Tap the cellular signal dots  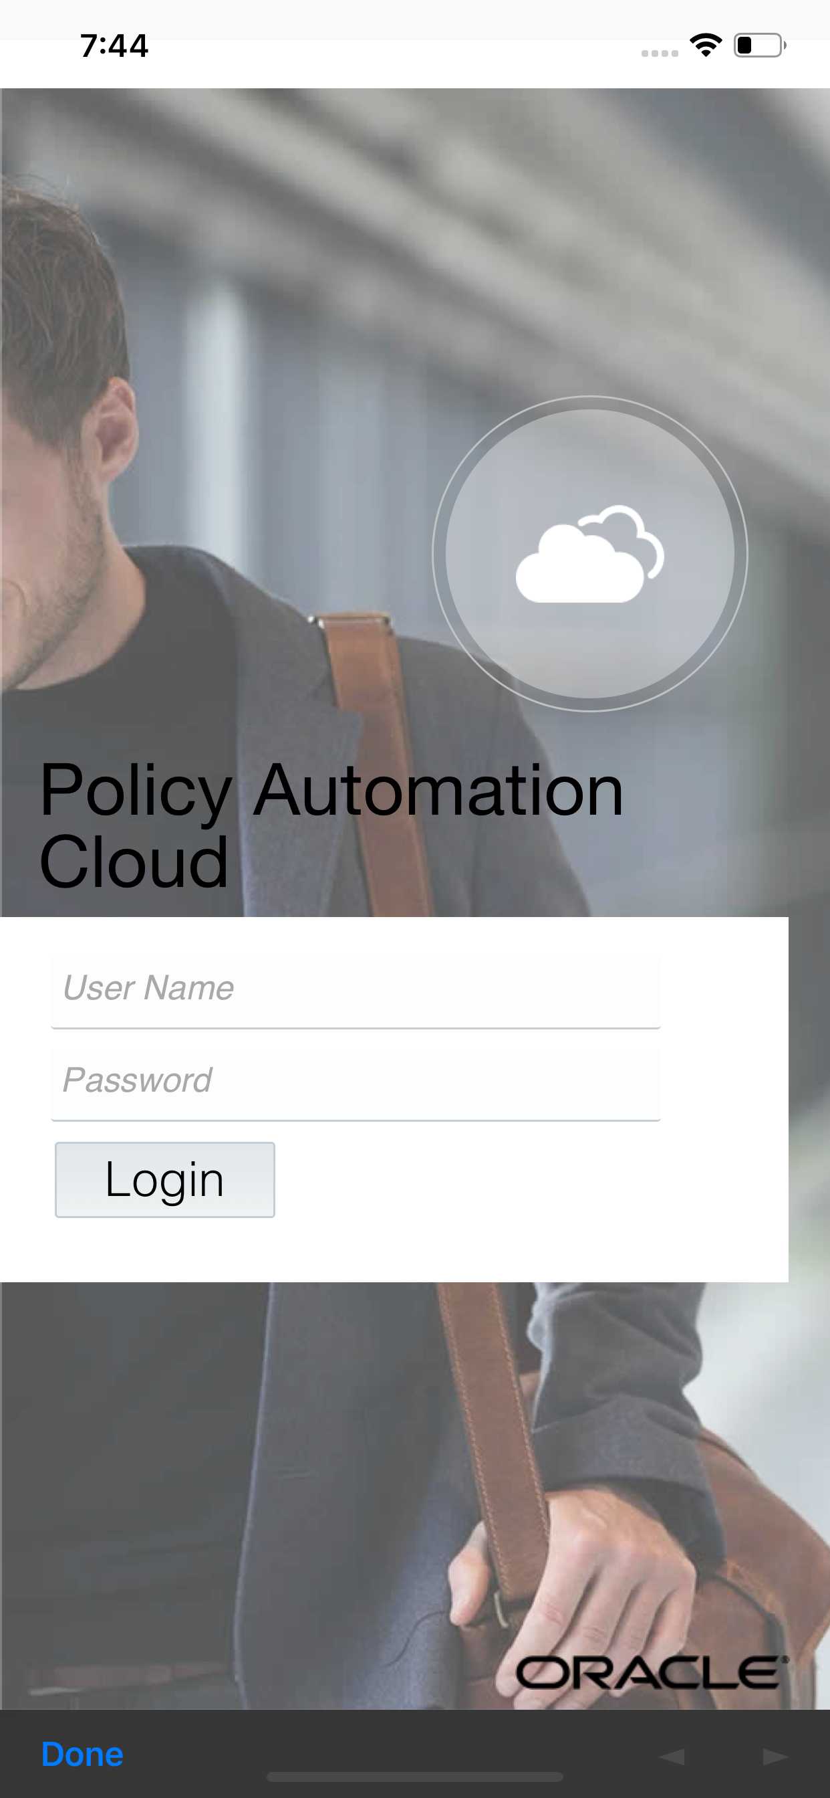pyautogui.click(x=660, y=53)
